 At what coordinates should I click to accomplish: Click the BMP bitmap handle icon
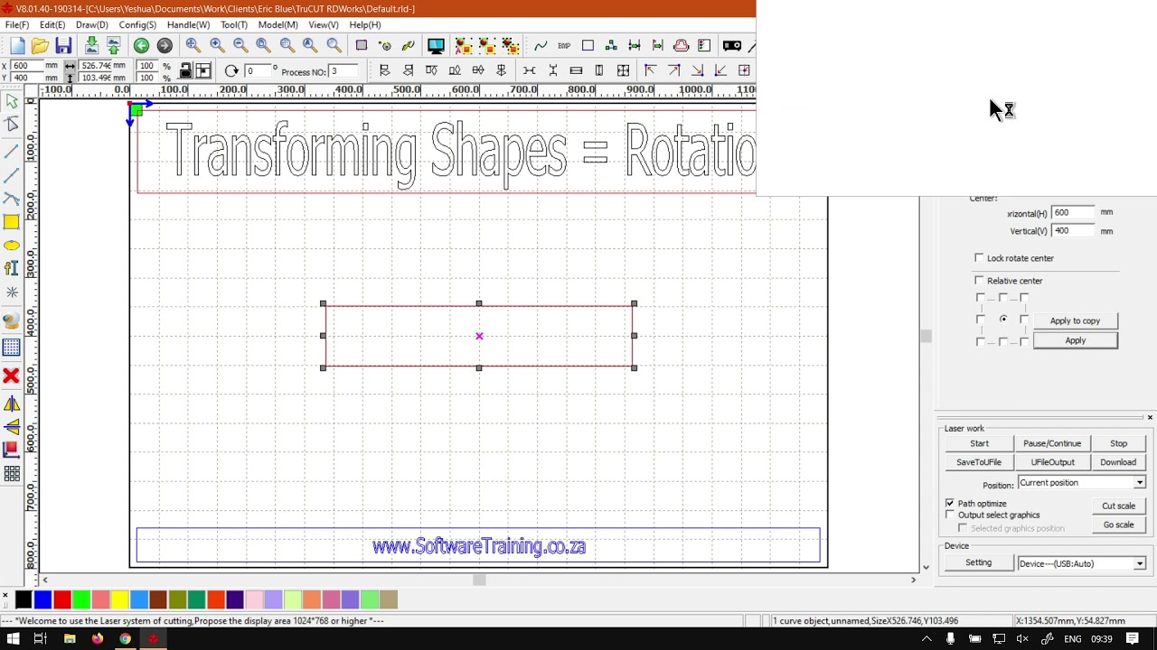[564, 46]
